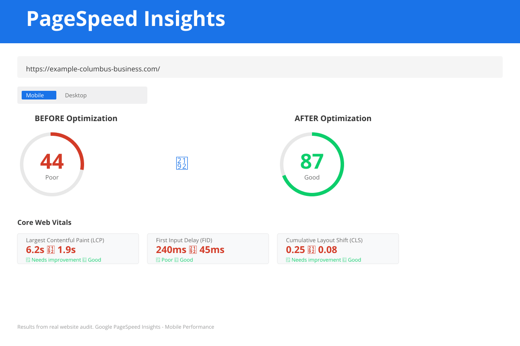Viewport: 520px width, 346px height.
Task: Click the AFTER Optimization heading
Action: point(333,119)
